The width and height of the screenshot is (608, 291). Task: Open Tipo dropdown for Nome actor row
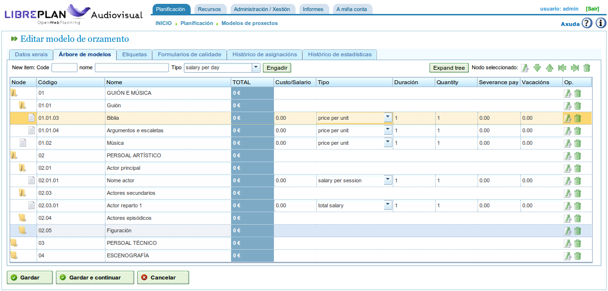[388, 180]
